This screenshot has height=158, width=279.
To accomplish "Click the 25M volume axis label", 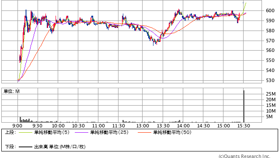I will tap(271, 94).
